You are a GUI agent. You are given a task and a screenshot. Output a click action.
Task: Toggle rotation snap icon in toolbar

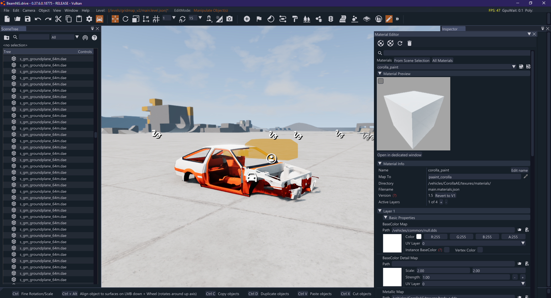tap(182, 19)
